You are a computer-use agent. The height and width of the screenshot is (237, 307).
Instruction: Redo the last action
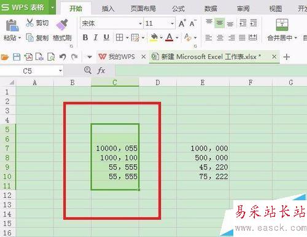click(x=74, y=57)
